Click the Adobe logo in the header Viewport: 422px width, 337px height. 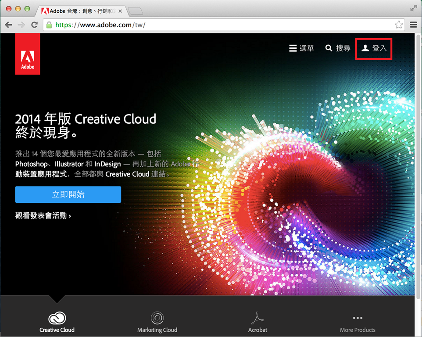coord(28,54)
